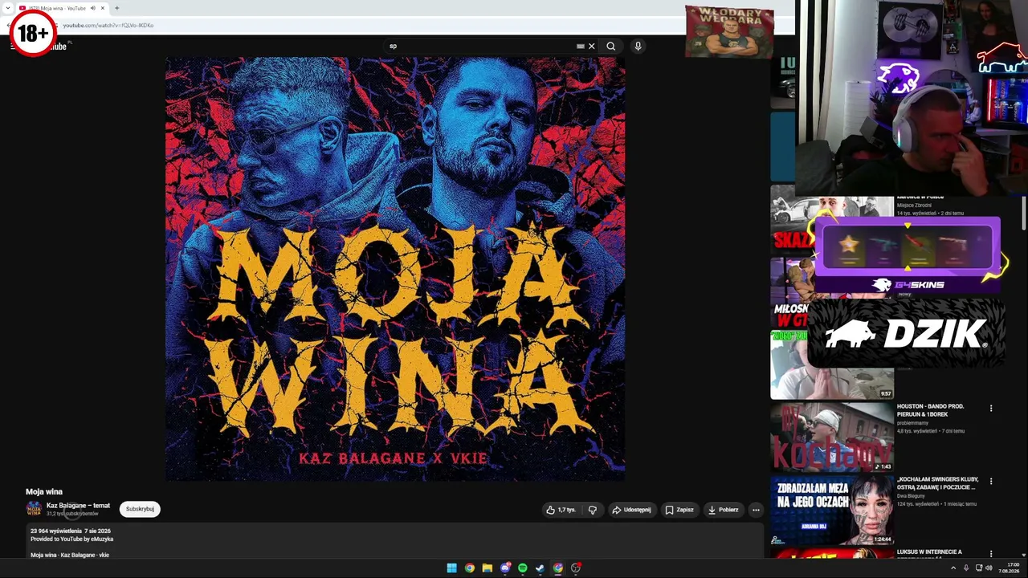
Task: Dislike the Moja wina video
Action: point(593,510)
